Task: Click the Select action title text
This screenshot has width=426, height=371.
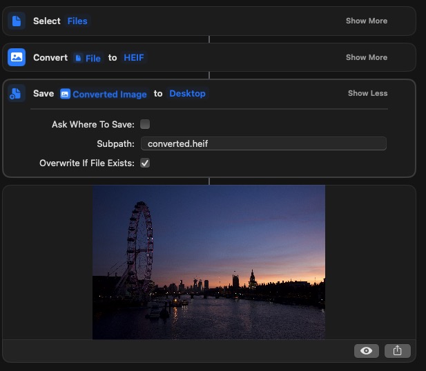Action: (x=47, y=21)
